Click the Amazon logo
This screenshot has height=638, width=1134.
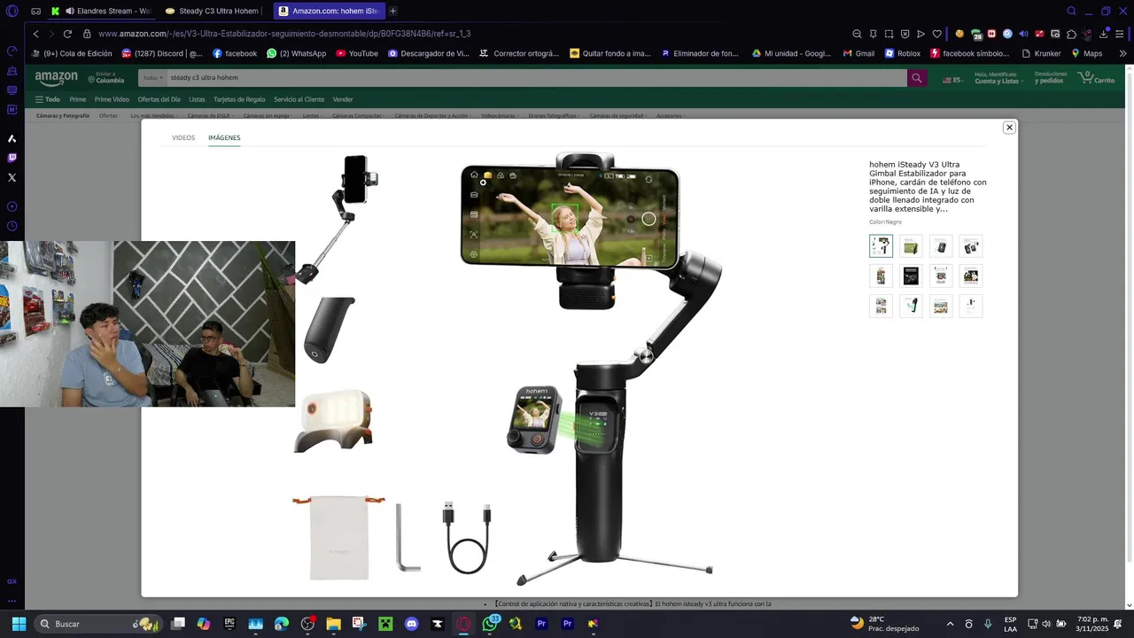click(x=57, y=79)
